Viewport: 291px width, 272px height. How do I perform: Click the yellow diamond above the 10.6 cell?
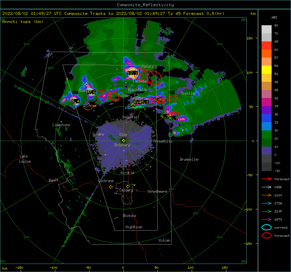pyautogui.click(x=86, y=84)
